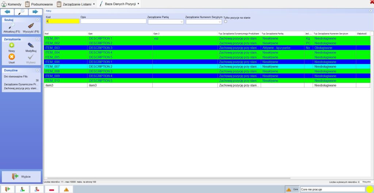Click the yellow status circle indicator

pos(370,189)
